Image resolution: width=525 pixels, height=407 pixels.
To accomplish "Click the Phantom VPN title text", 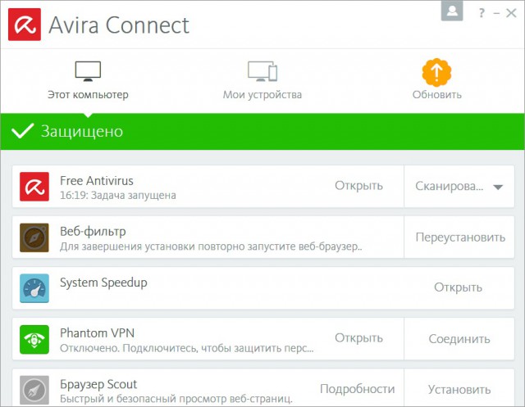I will pyautogui.click(x=97, y=333).
